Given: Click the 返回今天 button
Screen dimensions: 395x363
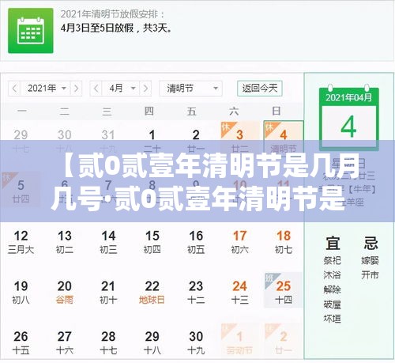Looking at the screenshot, I should 260,89.
